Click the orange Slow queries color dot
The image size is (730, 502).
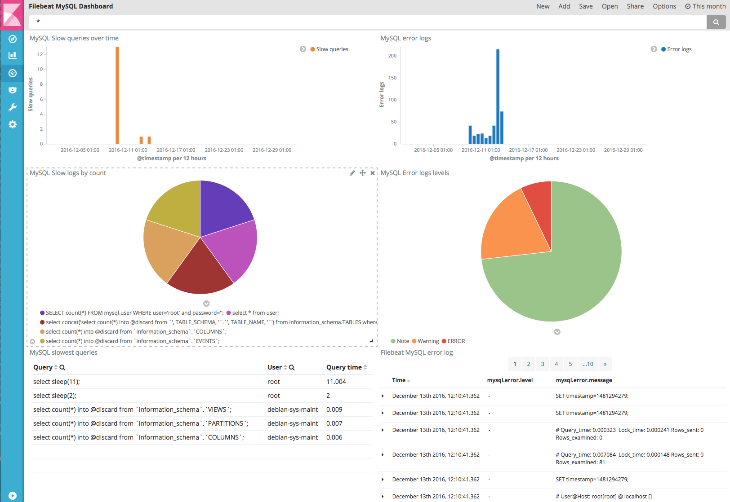pyautogui.click(x=312, y=49)
